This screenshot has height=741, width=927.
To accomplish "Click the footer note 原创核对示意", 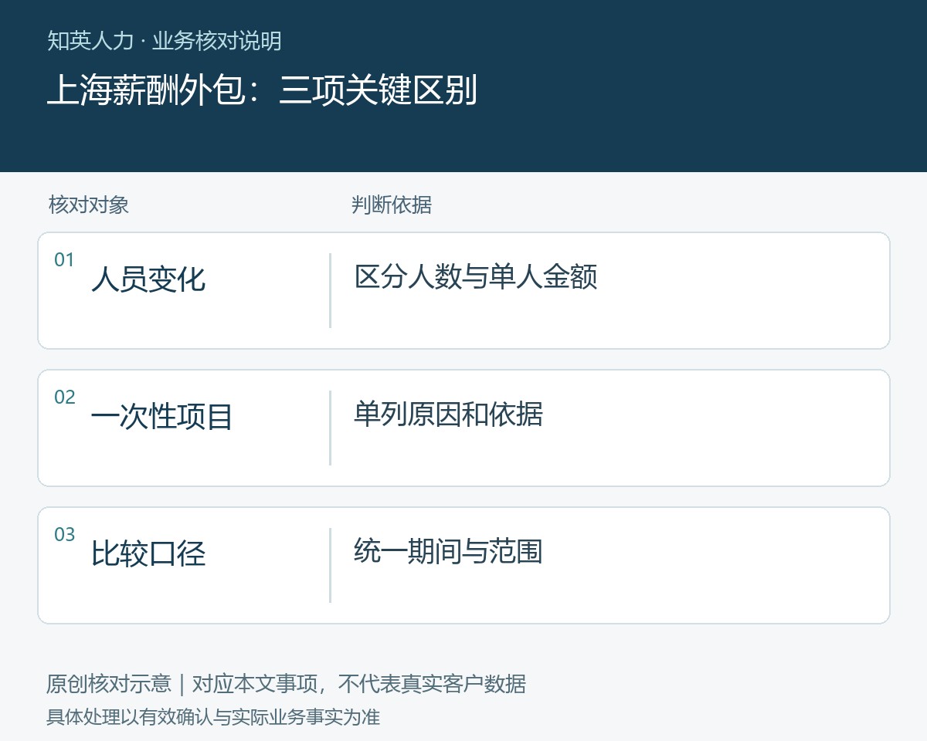I will pos(109,684).
